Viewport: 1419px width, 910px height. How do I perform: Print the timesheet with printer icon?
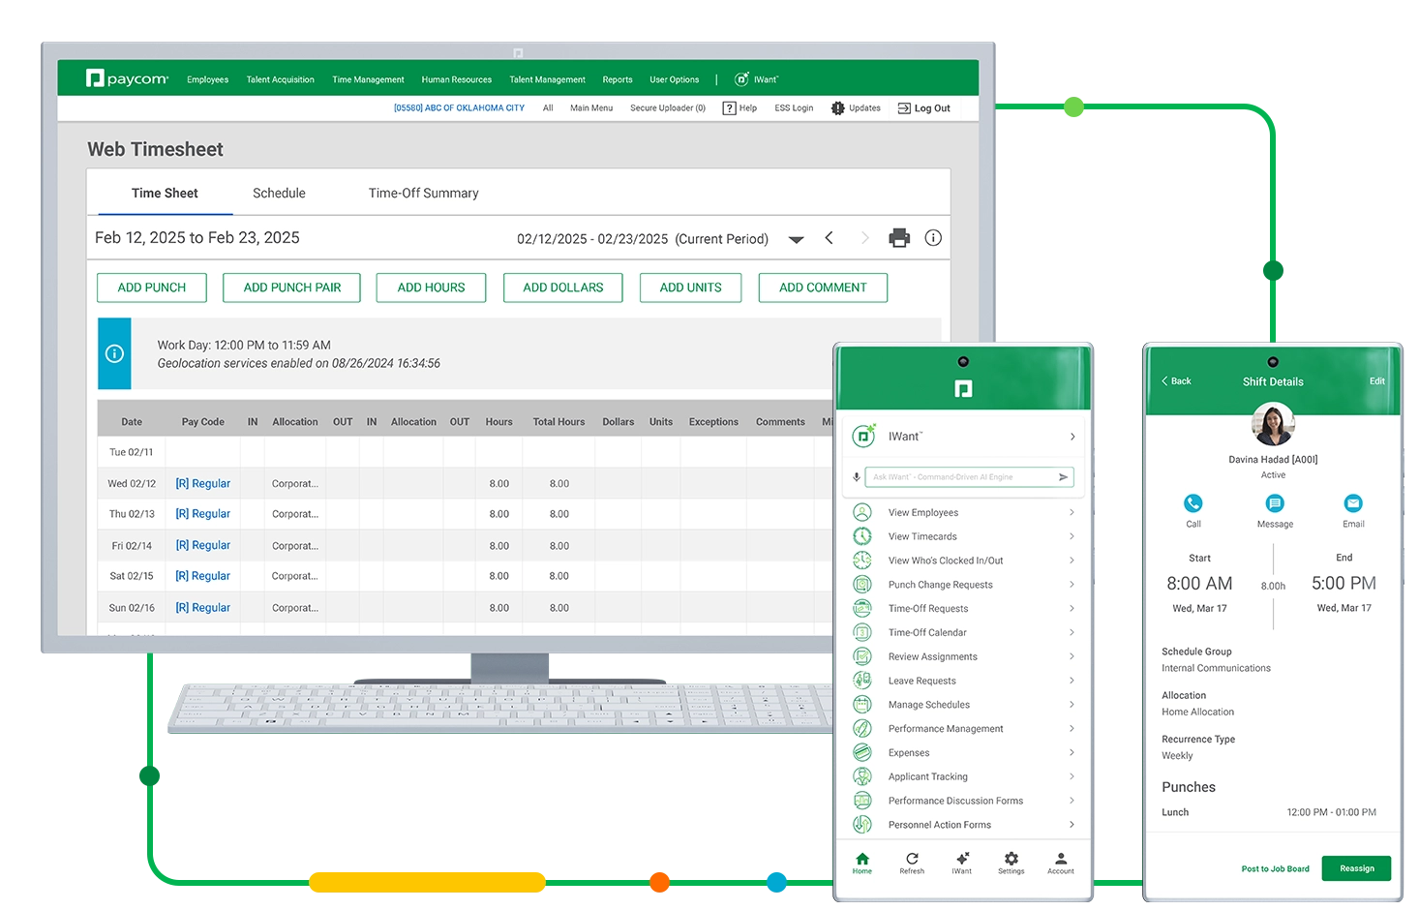(899, 238)
